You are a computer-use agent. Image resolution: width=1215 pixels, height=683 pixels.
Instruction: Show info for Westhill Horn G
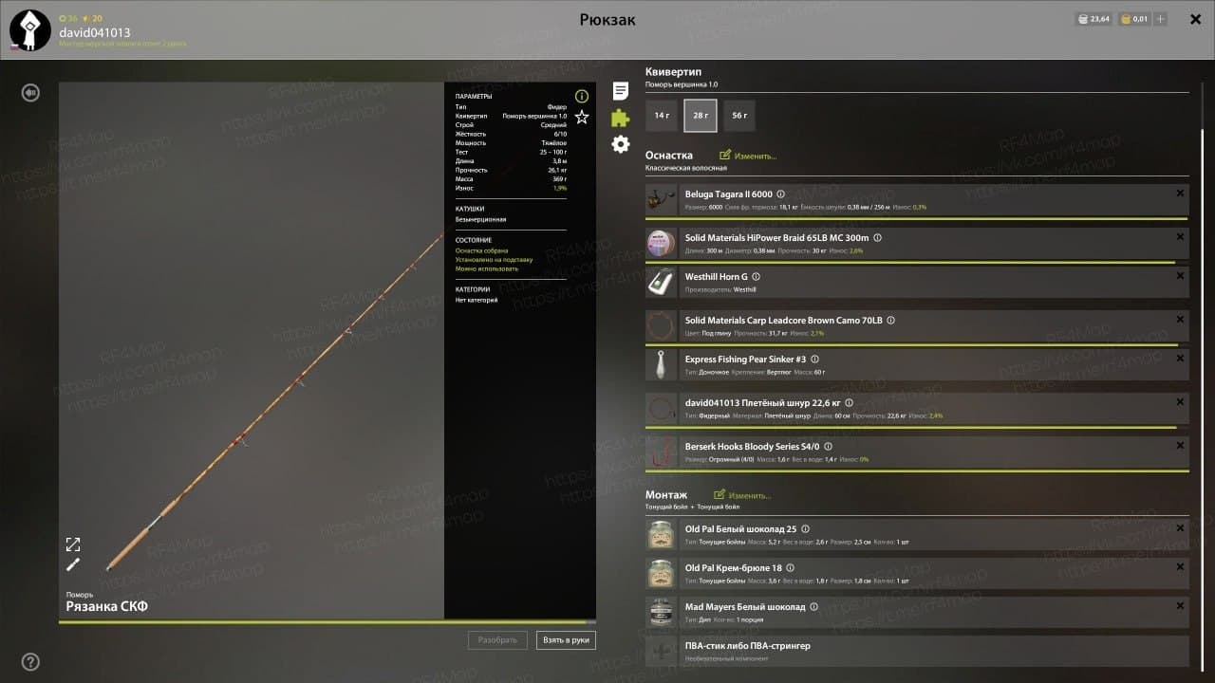pos(757,277)
